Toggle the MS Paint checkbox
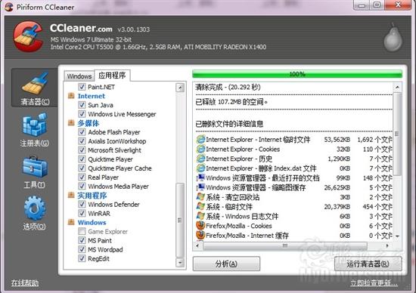Viewport: 416px width, 293px height. (x=82, y=240)
